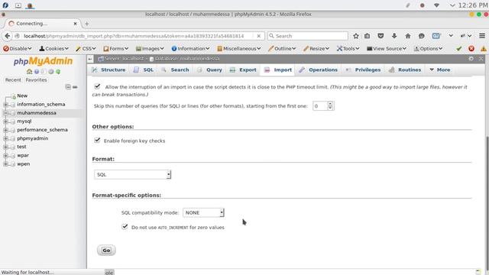This screenshot has height=275, width=489.
Task: Open the Pocket icon in toolbar
Action: (x=381, y=36)
